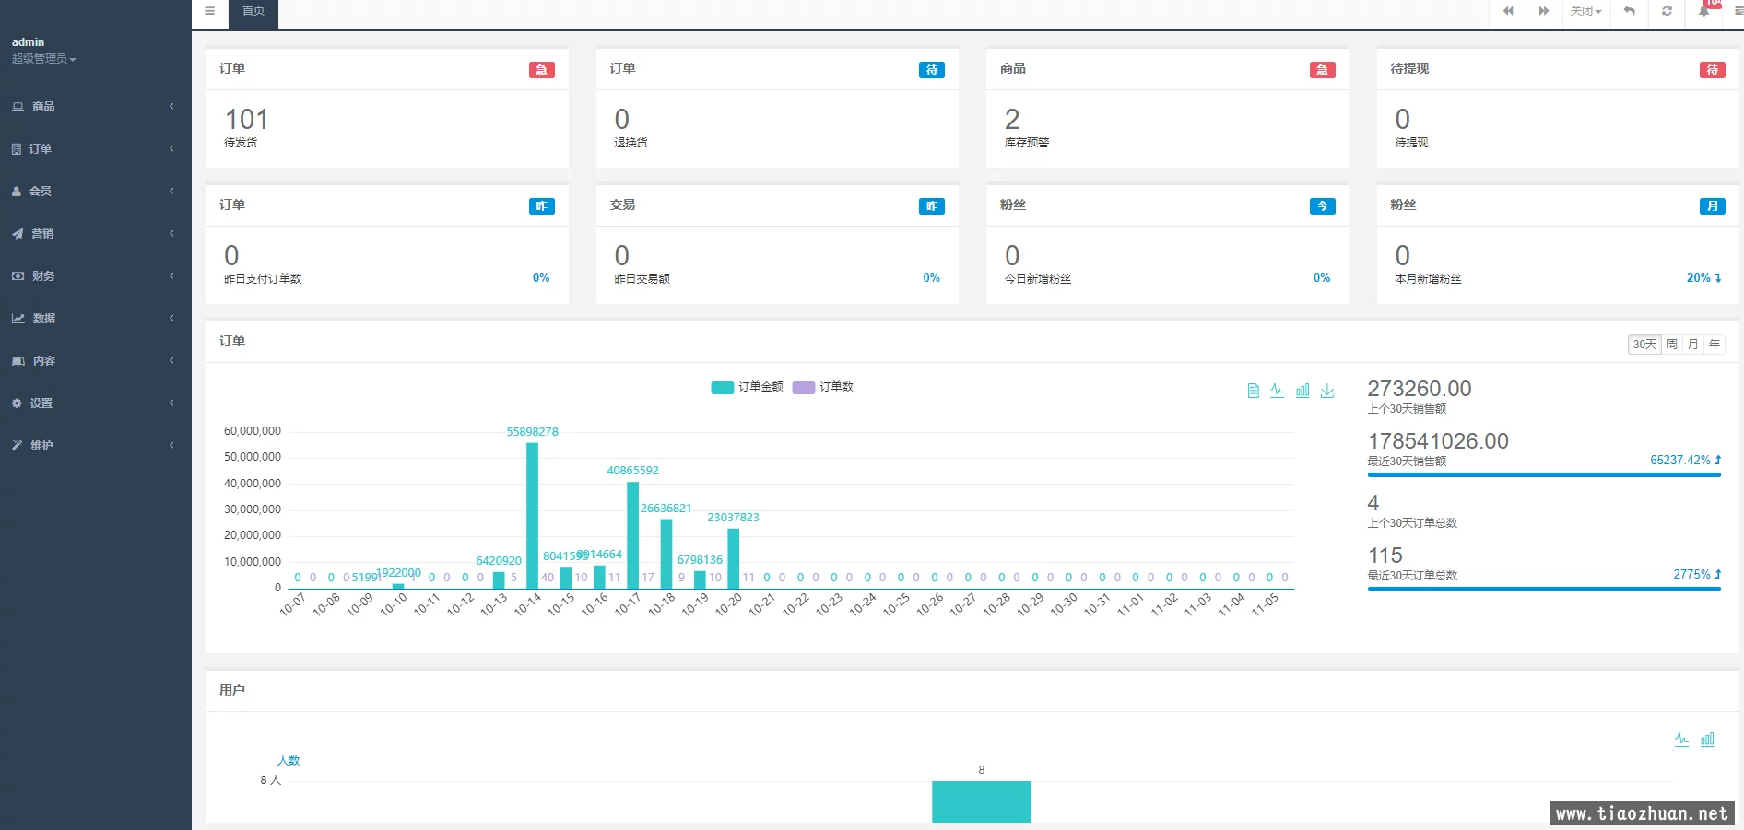Open the 关闭 tab dropdown
The image size is (1744, 830).
tap(1586, 11)
